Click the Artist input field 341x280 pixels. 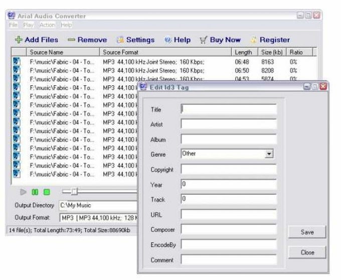click(x=229, y=124)
